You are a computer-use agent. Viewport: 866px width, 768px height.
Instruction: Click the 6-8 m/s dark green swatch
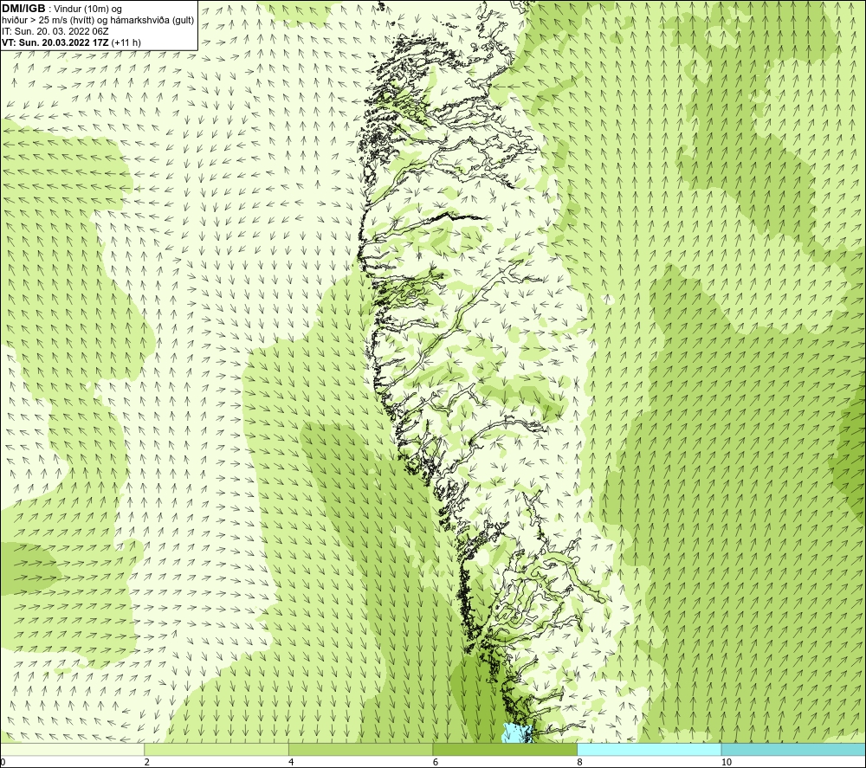point(505,749)
